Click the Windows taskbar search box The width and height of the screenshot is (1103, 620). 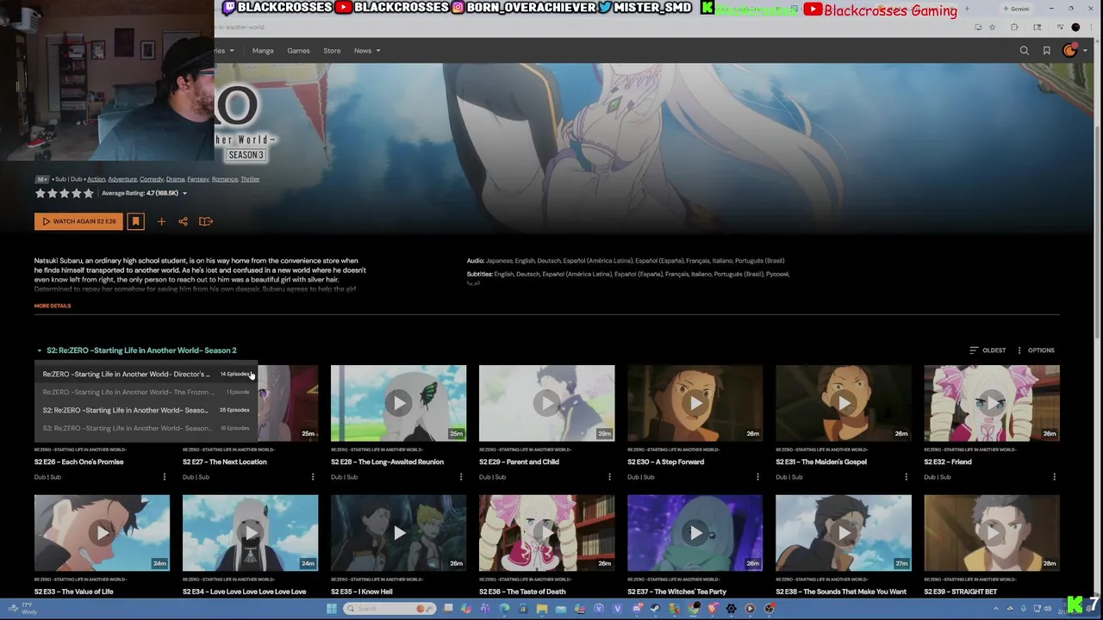tap(388, 609)
